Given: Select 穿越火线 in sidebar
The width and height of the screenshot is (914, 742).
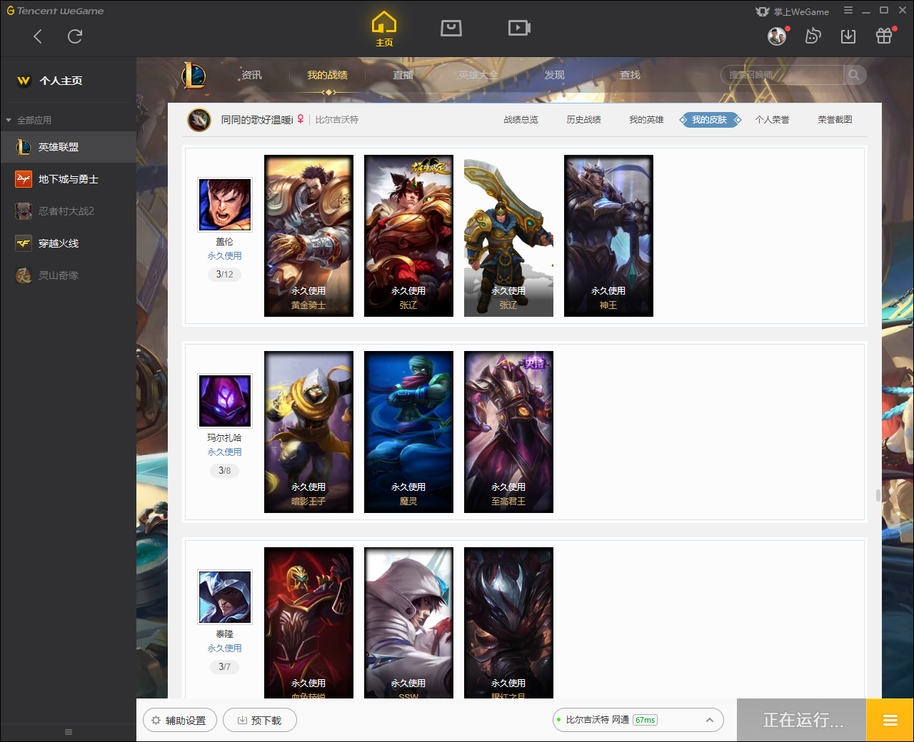Looking at the screenshot, I should tap(68, 243).
